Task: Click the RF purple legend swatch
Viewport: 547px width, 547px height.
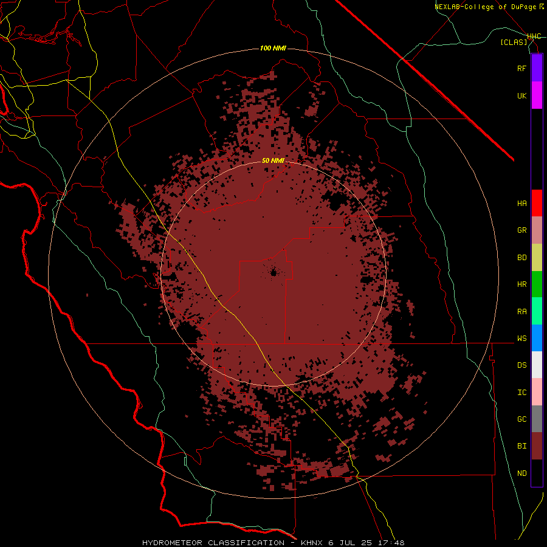Action: pyautogui.click(x=537, y=68)
